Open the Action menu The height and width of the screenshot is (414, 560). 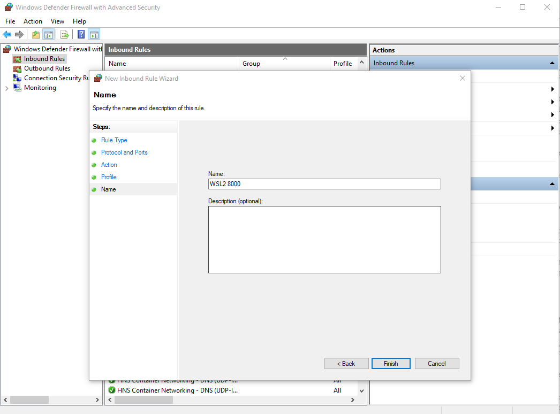coord(33,21)
